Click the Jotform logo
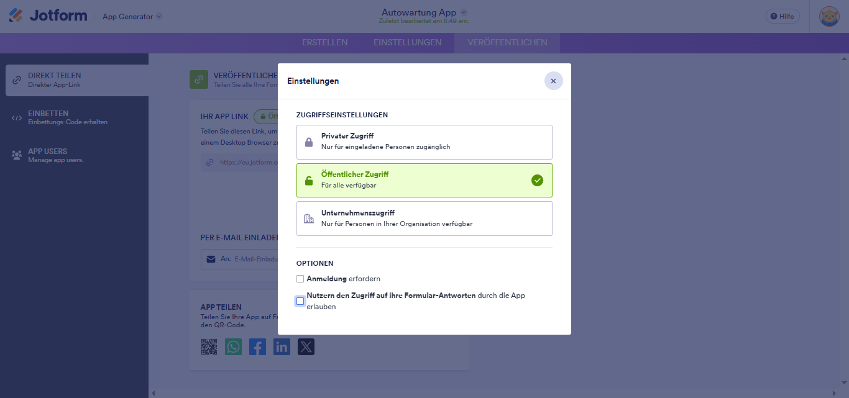The image size is (849, 398). click(48, 16)
